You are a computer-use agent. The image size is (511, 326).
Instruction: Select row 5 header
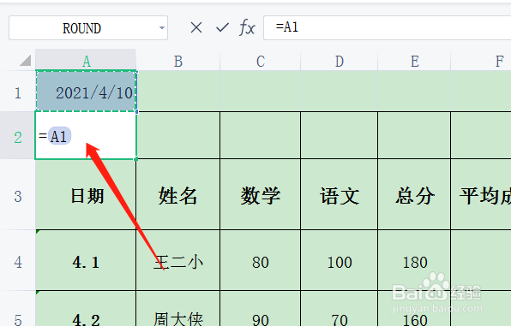coord(18,309)
